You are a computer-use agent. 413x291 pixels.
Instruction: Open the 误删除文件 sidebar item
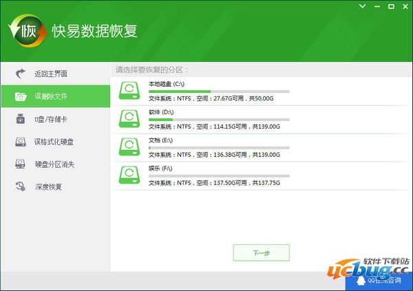coord(56,96)
